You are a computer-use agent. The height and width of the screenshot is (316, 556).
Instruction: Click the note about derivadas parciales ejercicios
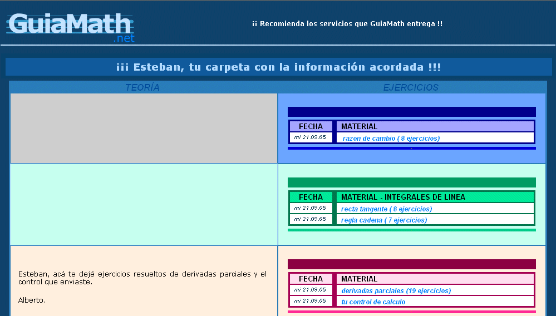click(142, 278)
